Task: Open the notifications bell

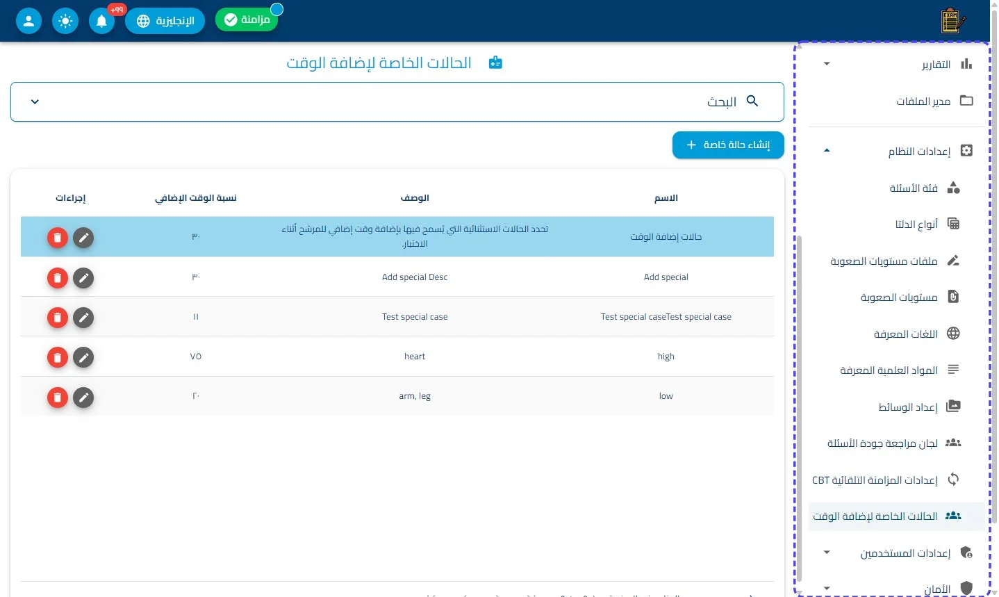Action: pyautogui.click(x=101, y=21)
